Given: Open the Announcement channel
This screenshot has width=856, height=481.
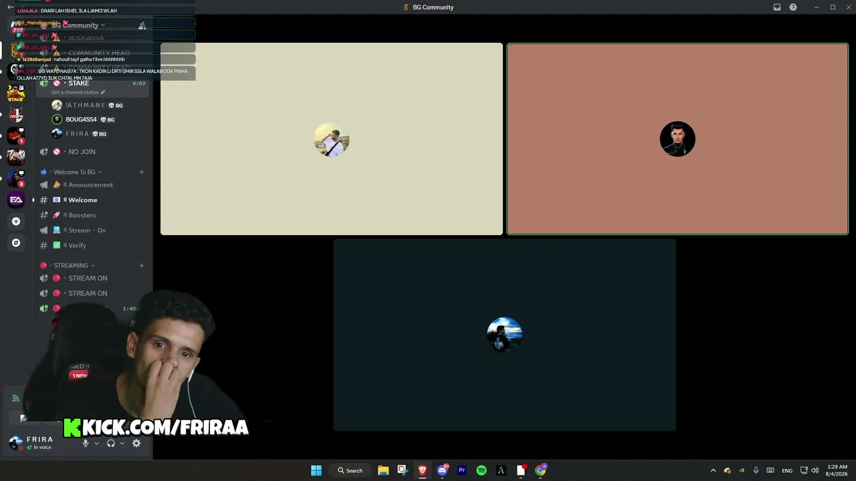Looking at the screenshot, I should (x=92, y=185).
